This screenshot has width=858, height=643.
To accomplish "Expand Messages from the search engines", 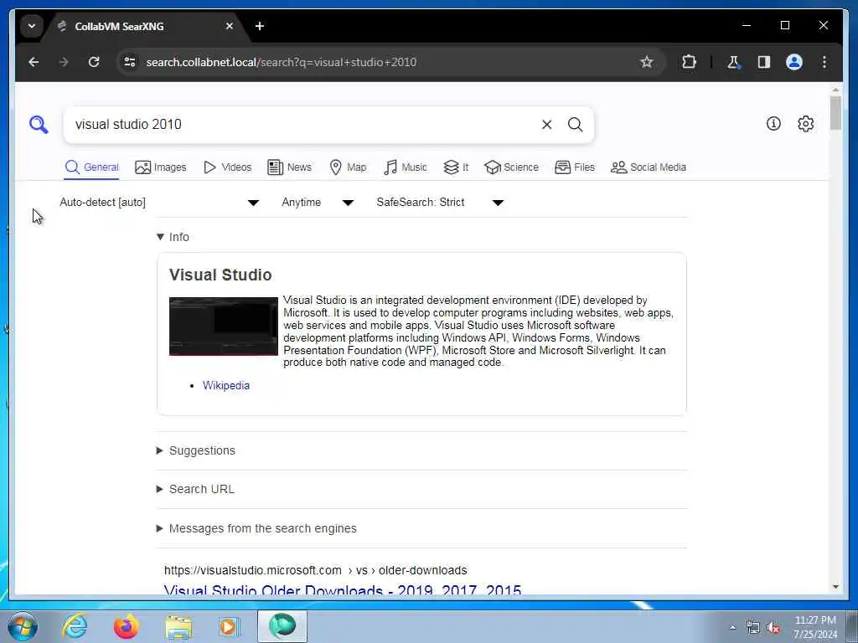I will point(256,528).
